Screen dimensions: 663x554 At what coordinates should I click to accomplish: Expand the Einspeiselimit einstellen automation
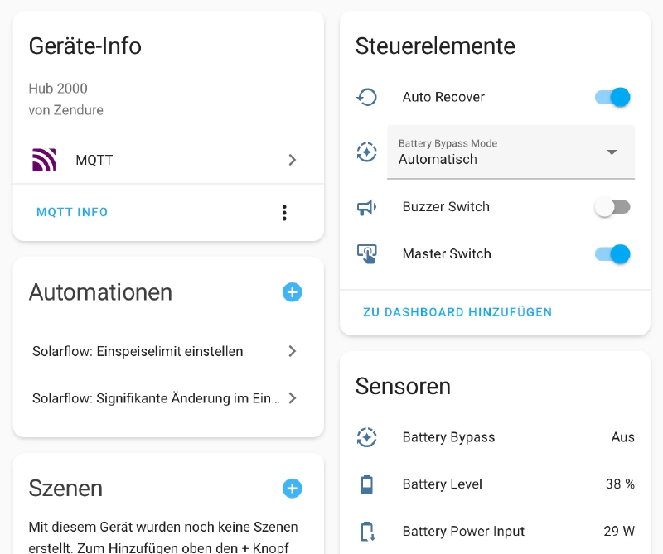click(292, 351)
